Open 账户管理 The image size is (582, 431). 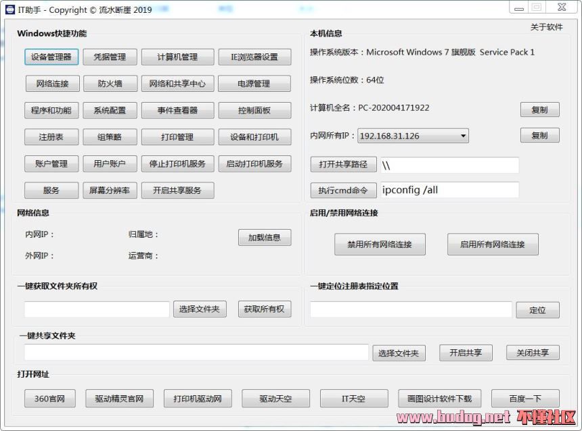coord(51,163)
